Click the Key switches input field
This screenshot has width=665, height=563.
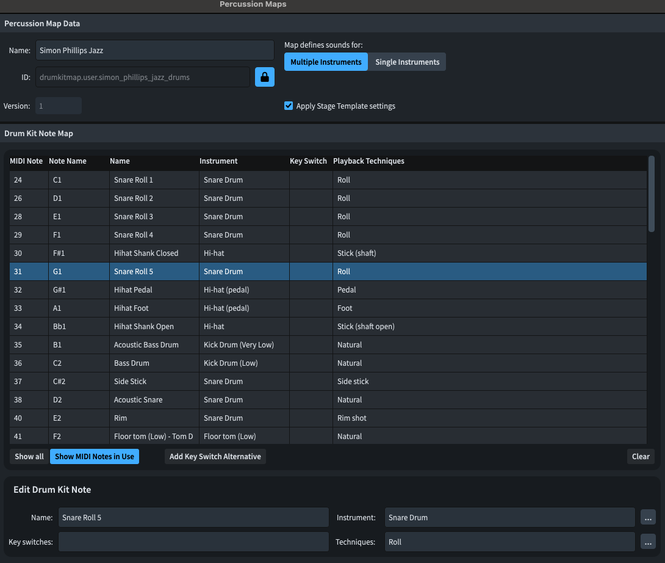point(193,542)
